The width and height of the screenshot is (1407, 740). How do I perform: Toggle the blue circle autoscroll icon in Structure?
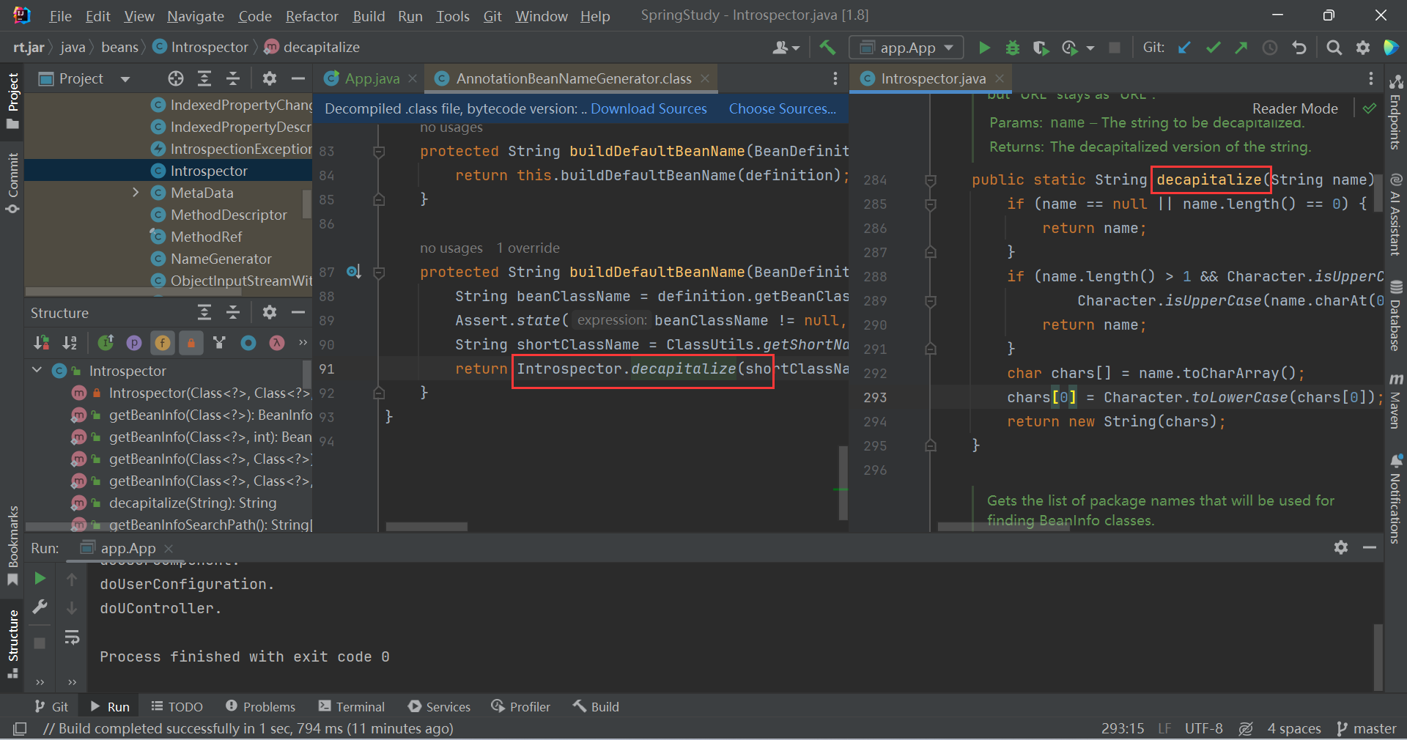[248, 342]
